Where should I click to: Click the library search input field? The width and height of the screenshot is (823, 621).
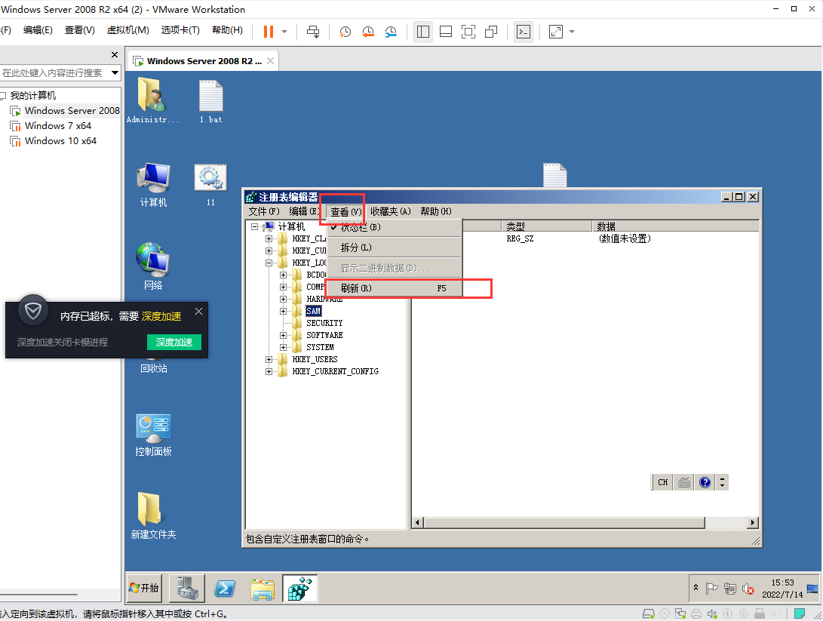(x=54, y=73)
